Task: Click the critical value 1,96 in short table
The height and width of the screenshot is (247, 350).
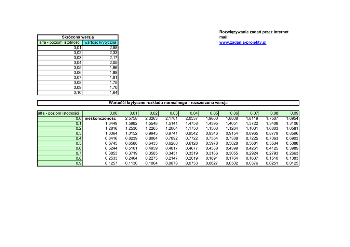Action: (100, 68)
